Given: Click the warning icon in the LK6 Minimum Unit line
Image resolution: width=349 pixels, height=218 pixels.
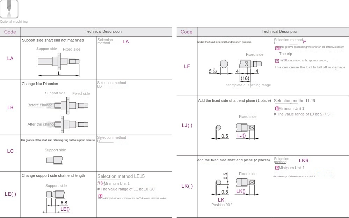Looking at the screenshot, I should click(x=277, y=168).
